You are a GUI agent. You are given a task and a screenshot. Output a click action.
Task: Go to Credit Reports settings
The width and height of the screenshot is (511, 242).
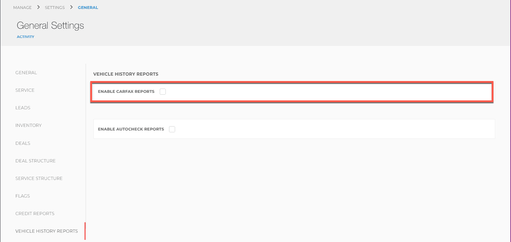[x=35, y=214]
